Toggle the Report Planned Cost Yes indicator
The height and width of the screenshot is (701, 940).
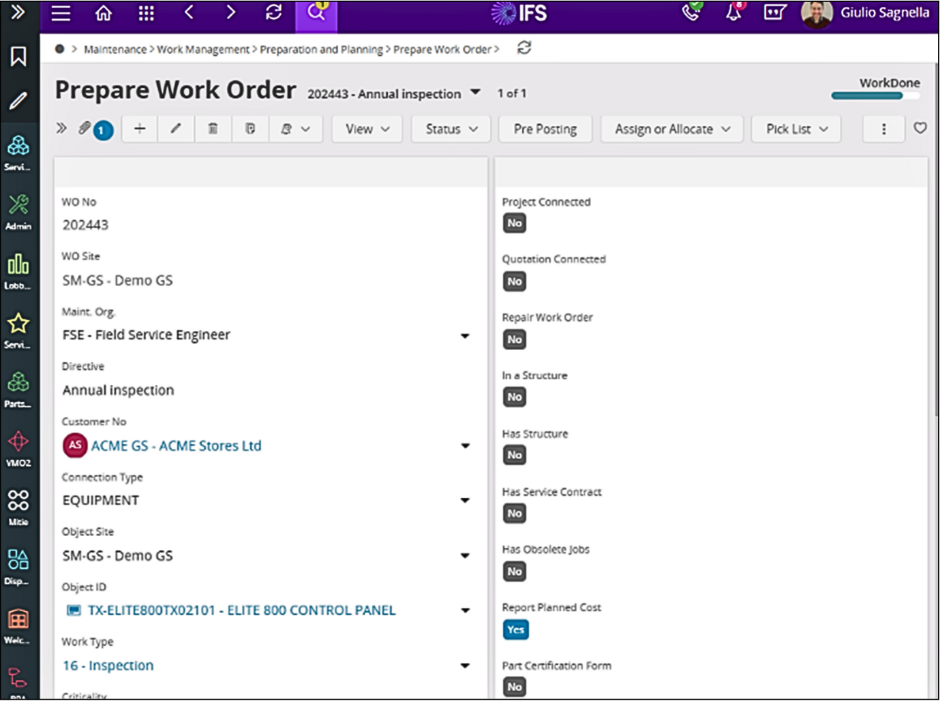(515, 629)
